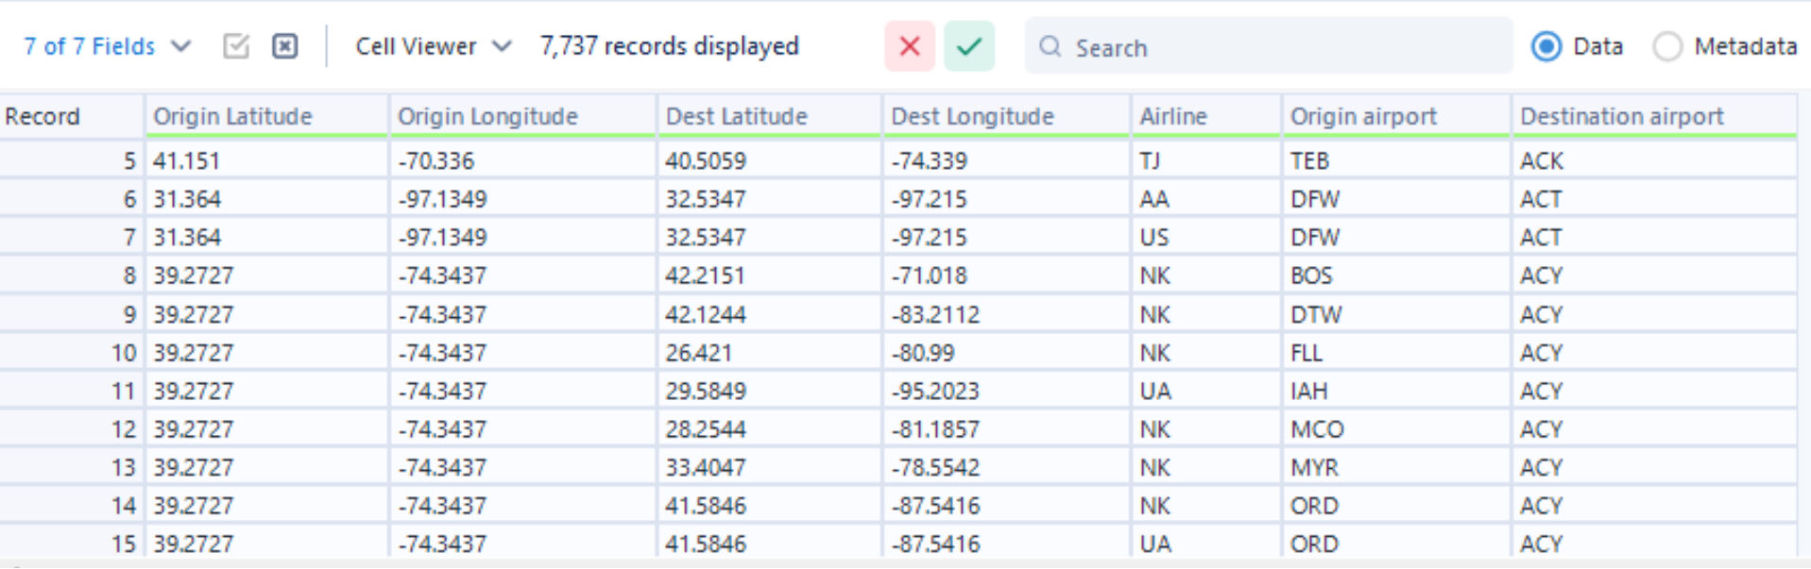
Task: Select the Dest Latitude column header
Action: [x=736, y=116]
